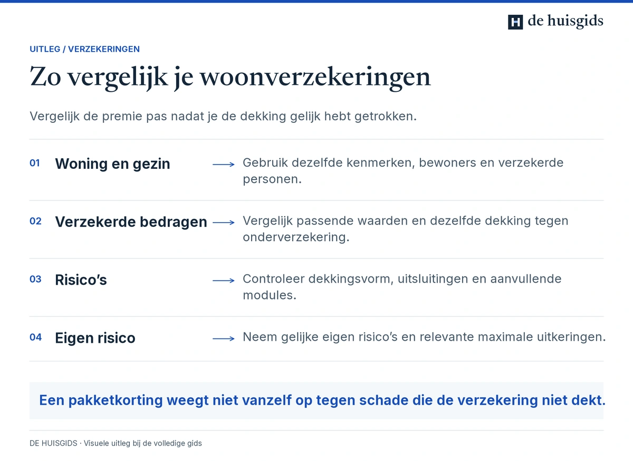Click the headline 'Zo vergelijk je woonverzekeringen'
Image resolution: width=633 pixels, height=461 pixels.
pyautogui.click(x=230, y=78)
